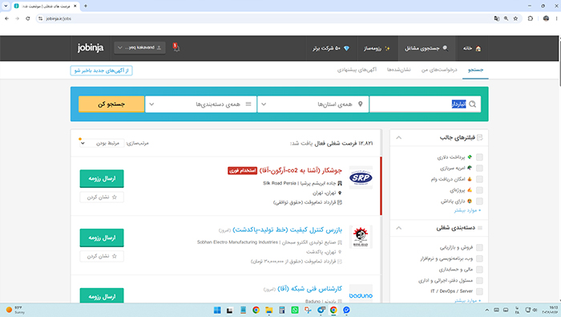Open the مرتبط بودن sort dropdown
Screen dimensions: 561x317
tap(102, 144)
